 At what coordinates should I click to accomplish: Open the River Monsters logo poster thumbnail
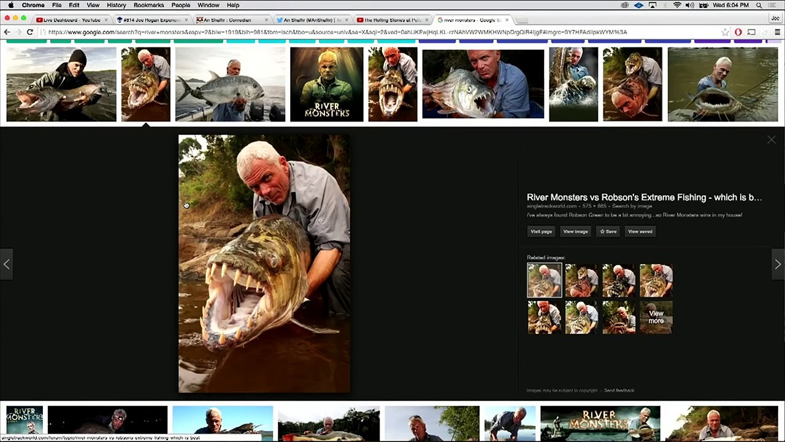tap(327, 85)
